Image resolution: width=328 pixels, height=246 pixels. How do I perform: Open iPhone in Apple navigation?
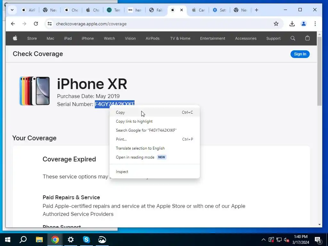coord(88,38)
